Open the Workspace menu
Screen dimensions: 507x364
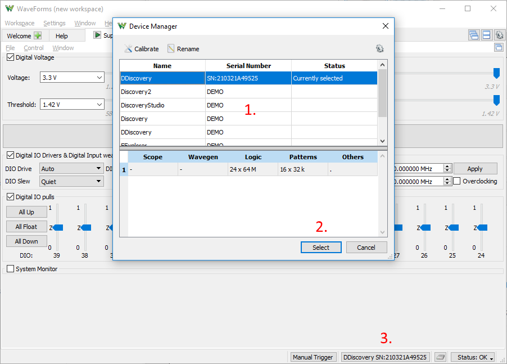20,23
